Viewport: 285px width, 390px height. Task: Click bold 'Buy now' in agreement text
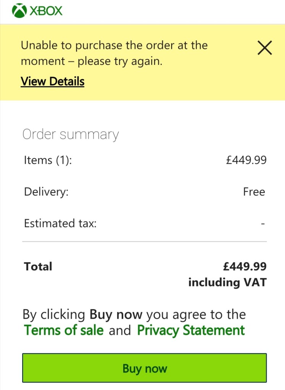tap(116, 315)
